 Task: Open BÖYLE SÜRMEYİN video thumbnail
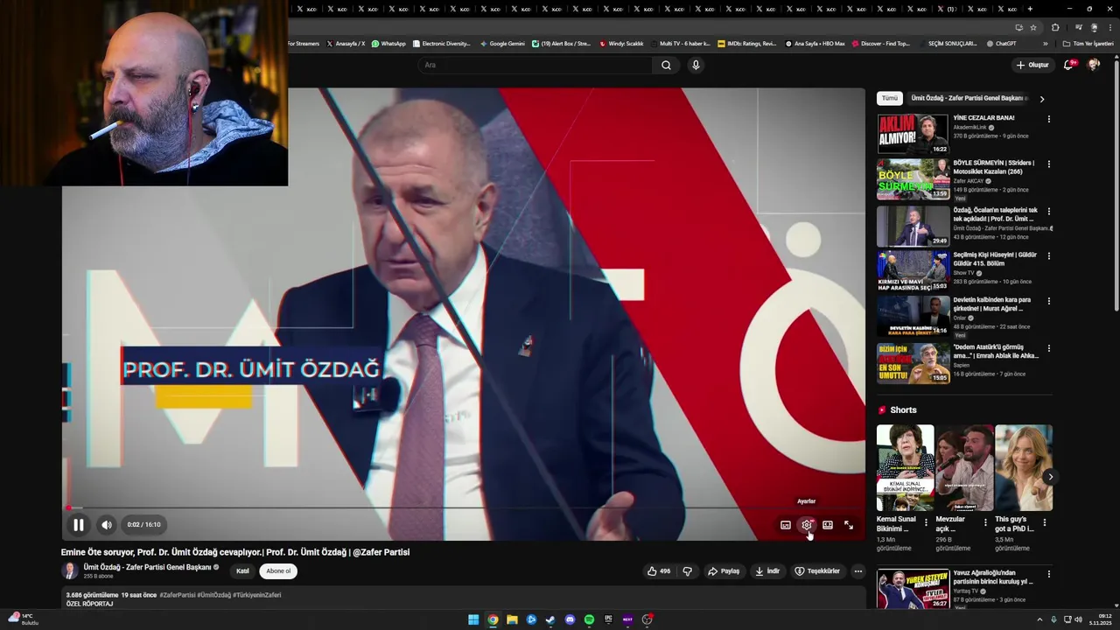[913, 179]
